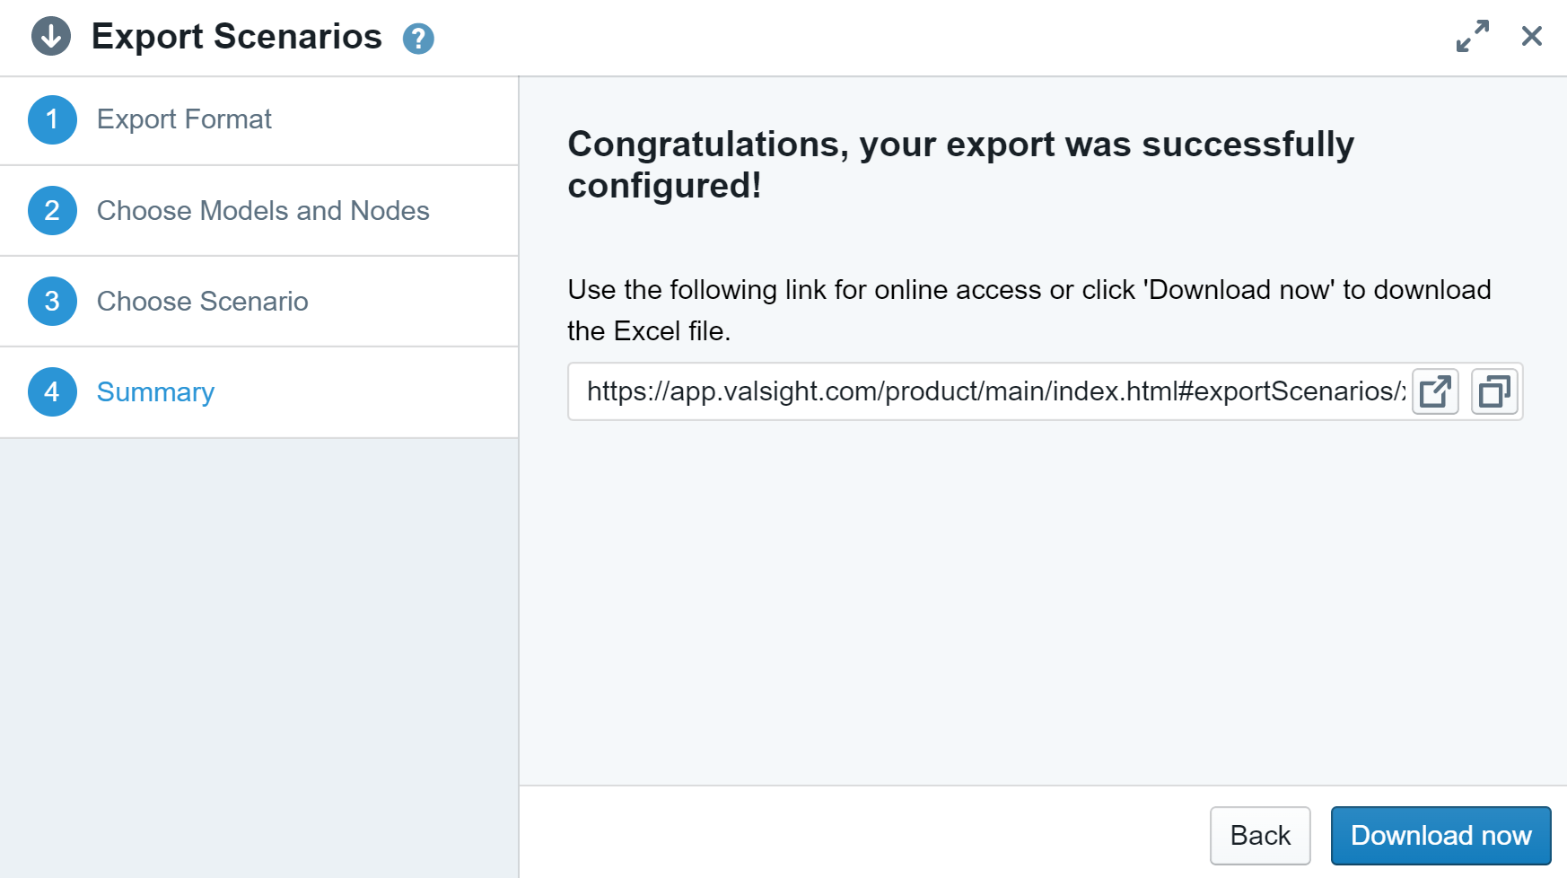Jump to the Choose Scenario step
1567x878 pixels.
[203, 302]
